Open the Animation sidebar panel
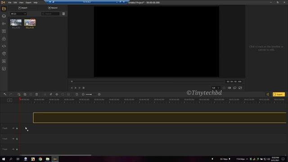This screenshot has height=162, width=288. click(x=4, y=54)
